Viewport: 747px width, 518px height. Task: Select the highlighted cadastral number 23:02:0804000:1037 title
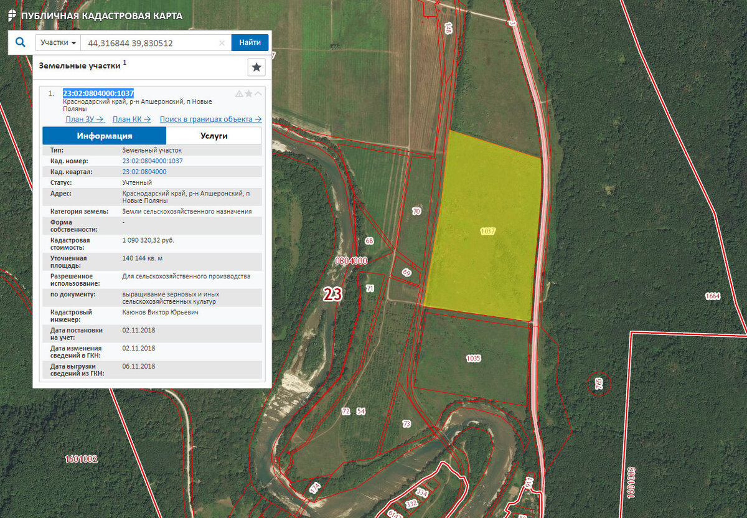(x=98, y=93)
